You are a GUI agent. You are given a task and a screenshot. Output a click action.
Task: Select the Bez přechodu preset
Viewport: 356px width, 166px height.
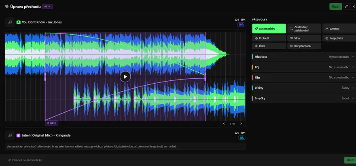point(304,46)
